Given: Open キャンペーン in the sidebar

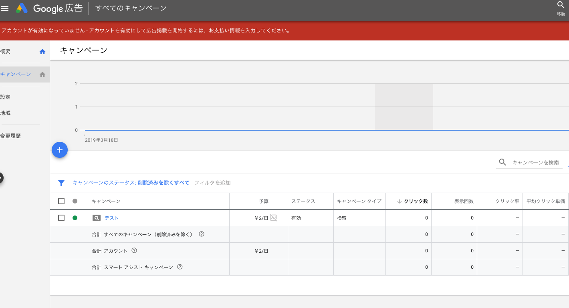Looking at the screenshot, I should [16, 74].
